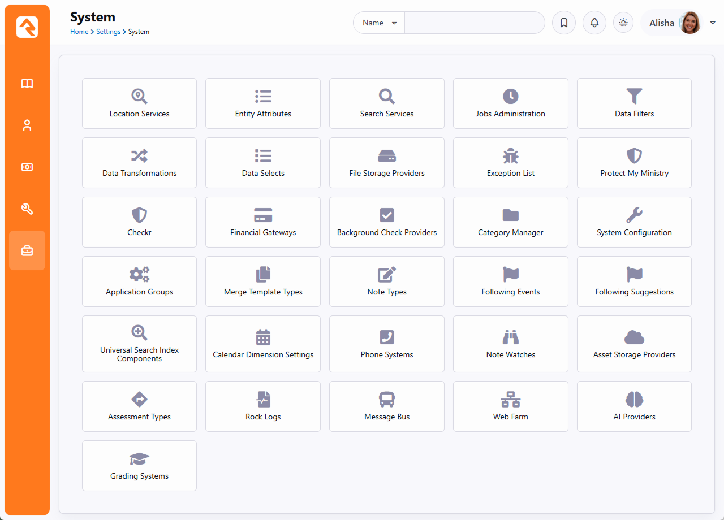Open the book icon in sidebar

[27, 84]
